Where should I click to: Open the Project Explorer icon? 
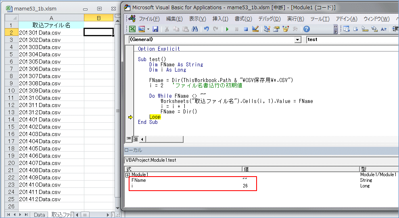click(x=267, y=29)
